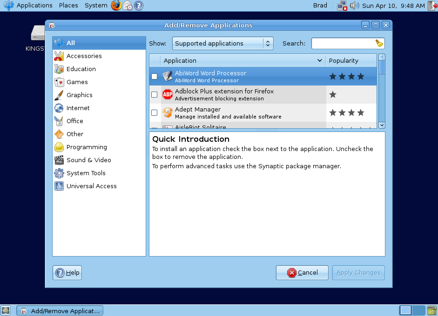Click the Other category diamond icon
438x316 pixels.
click(x=59, y=134)
